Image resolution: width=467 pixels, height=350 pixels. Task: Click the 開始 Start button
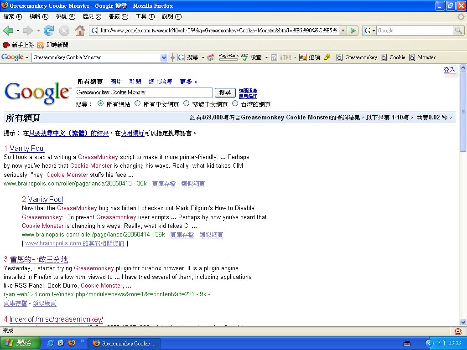20,343
